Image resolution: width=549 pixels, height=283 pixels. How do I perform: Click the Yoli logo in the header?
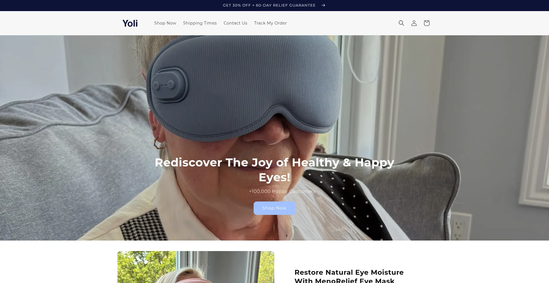130,23
